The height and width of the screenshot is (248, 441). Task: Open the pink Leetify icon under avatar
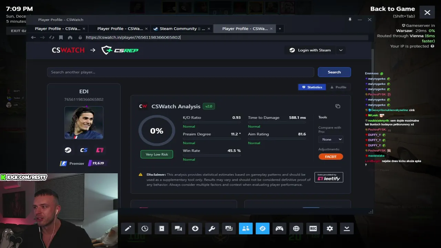(100, 150)
